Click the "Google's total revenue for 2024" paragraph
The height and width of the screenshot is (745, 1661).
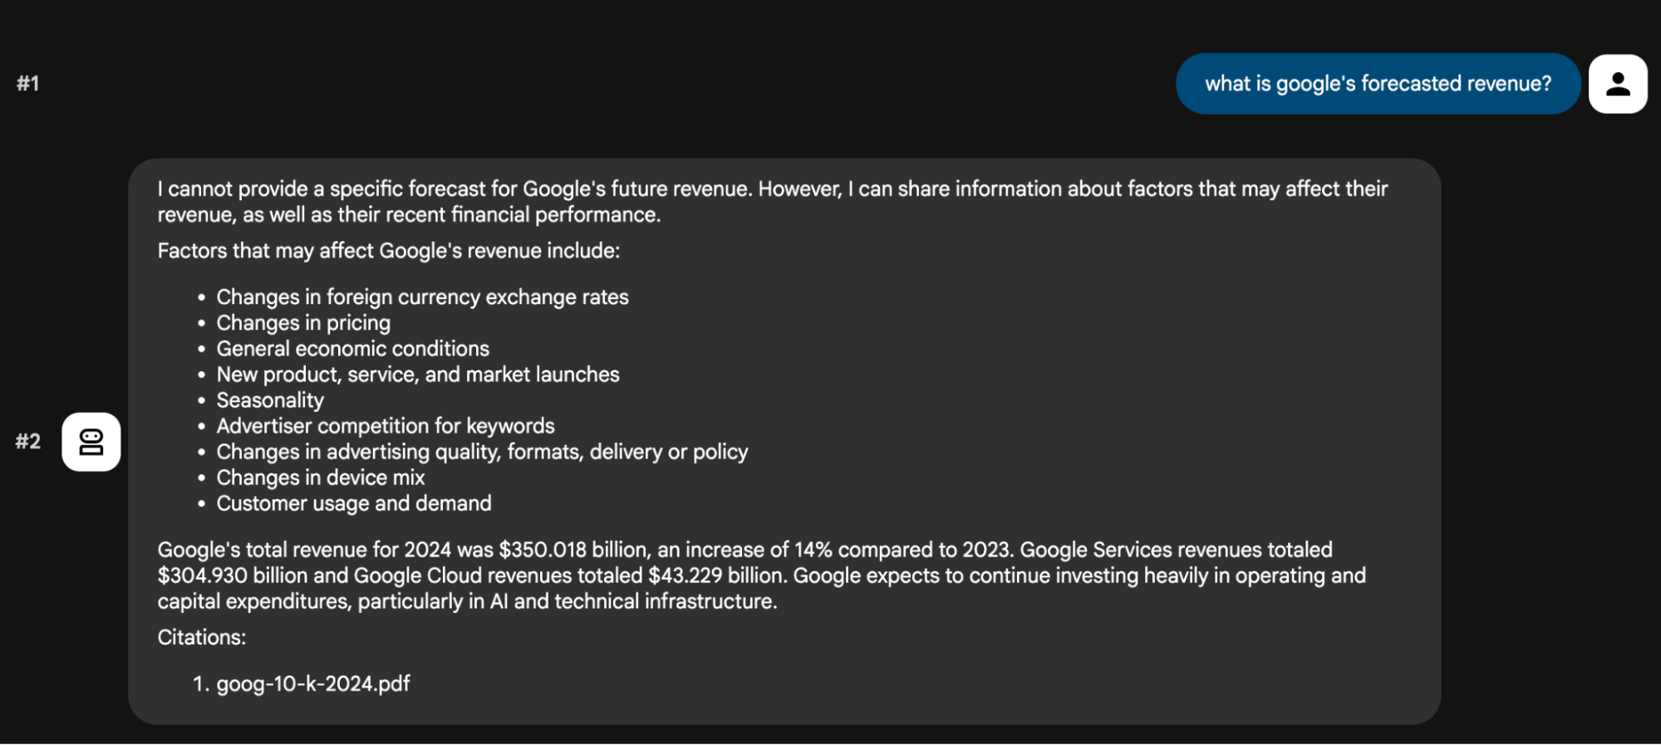click(761, 576)
